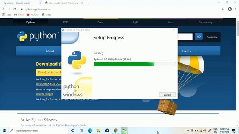Go back to the previous page

tap(4, 9)
